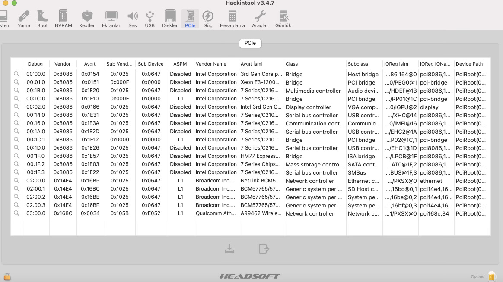The height and width of the screenshot is (282, 503).
Task: Click the ASPM column header
Action: click(x=180, y=64)
